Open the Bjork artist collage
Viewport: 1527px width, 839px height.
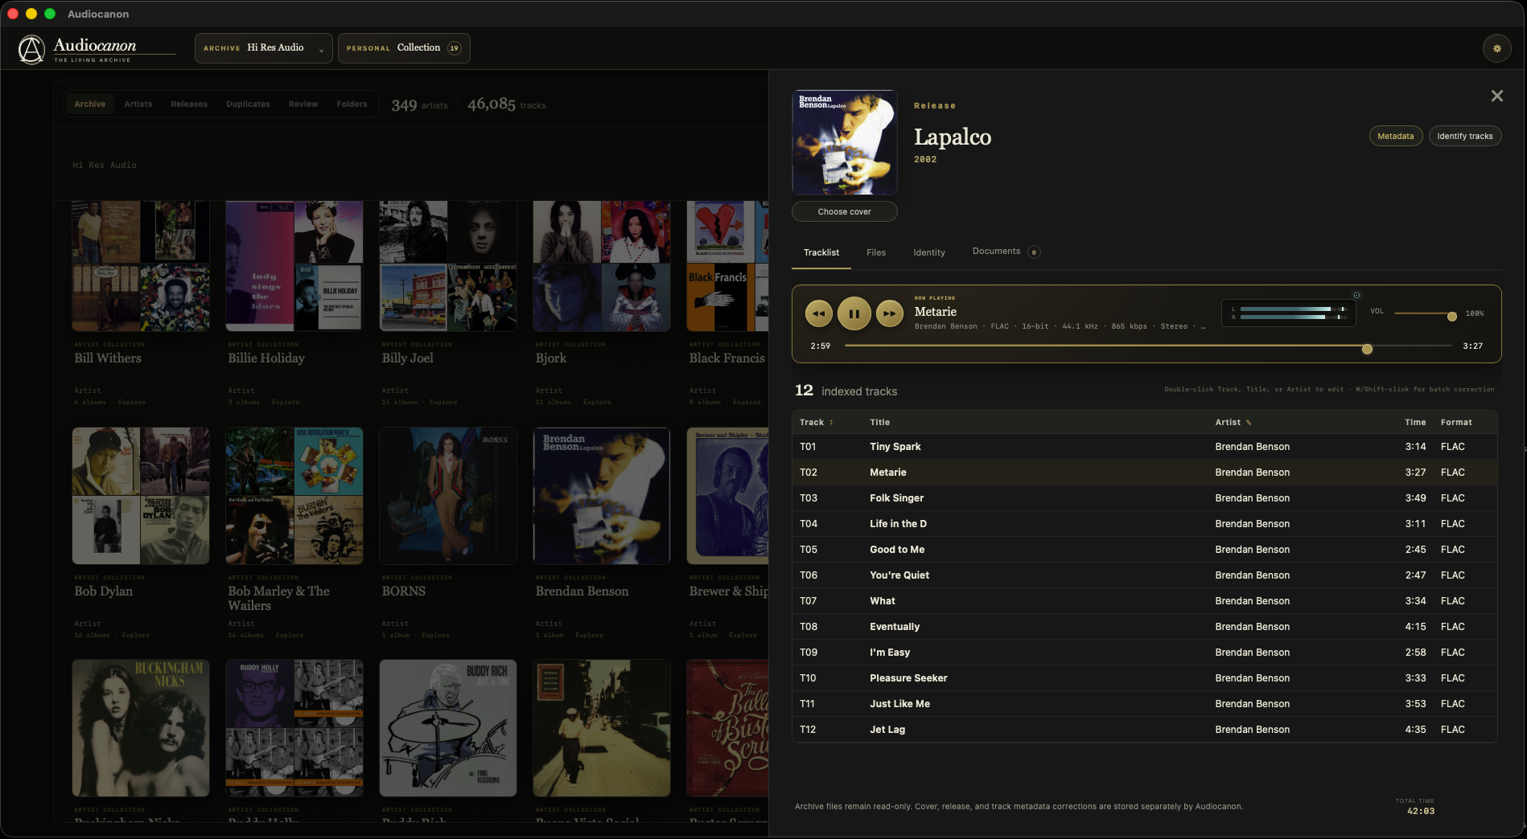pos(602,266)
